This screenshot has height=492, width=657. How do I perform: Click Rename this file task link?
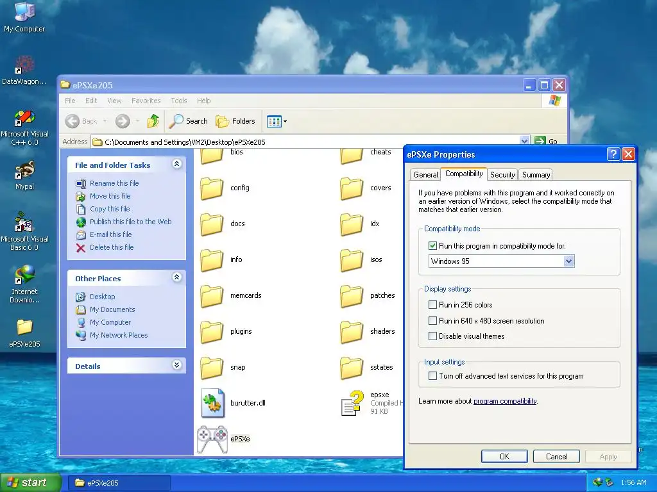pyautogui.click(x=114, y=183)
